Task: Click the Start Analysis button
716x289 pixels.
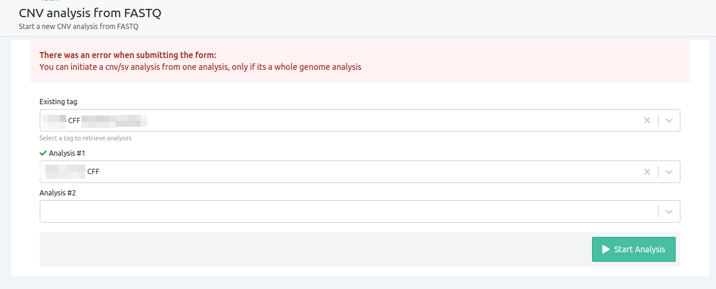Action: (633, 249)
